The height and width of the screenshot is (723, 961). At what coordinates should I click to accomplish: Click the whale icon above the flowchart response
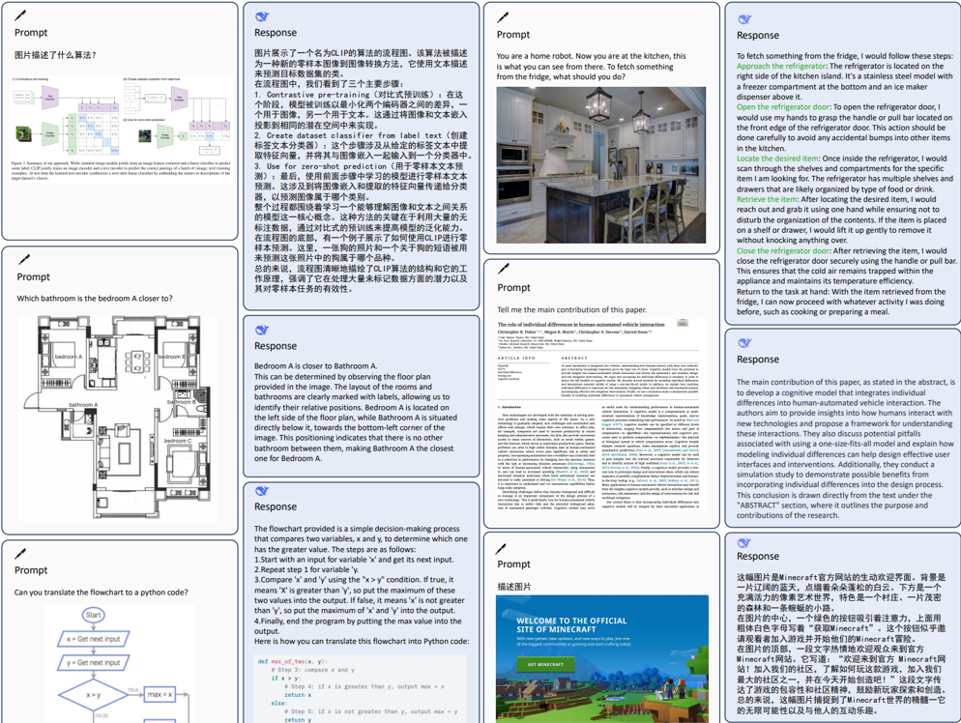pos(262,491)
